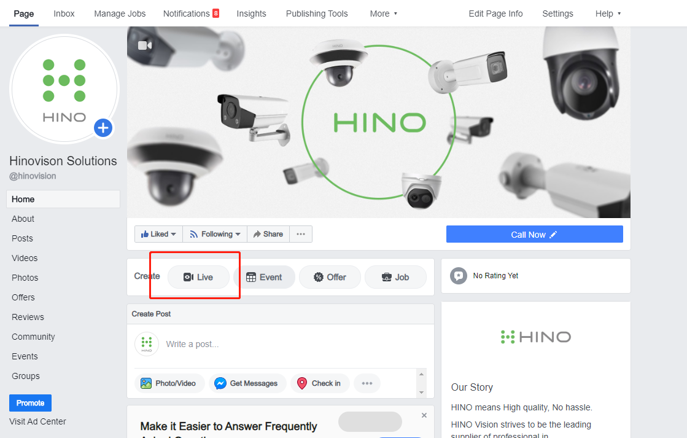Open the Following dropdown
This screenshot has width=687, height=438.
(215, 234)
